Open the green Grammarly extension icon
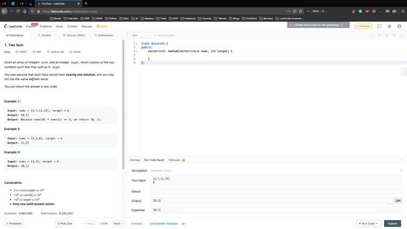The width and height of the screenshot is (407, 229). pyautogui.click(x=361, y=11)
